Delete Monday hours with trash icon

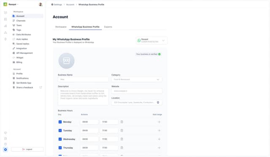pos(122,122)
